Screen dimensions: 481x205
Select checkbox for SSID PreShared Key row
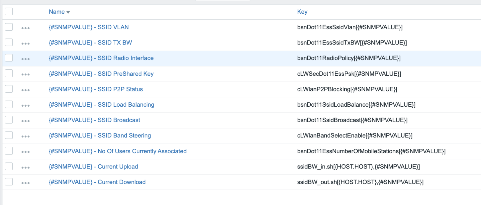(9, 73)
